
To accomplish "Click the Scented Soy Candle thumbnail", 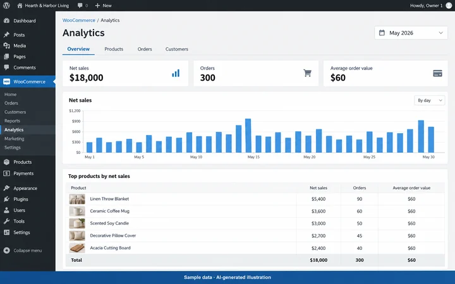I will point(77,223).
